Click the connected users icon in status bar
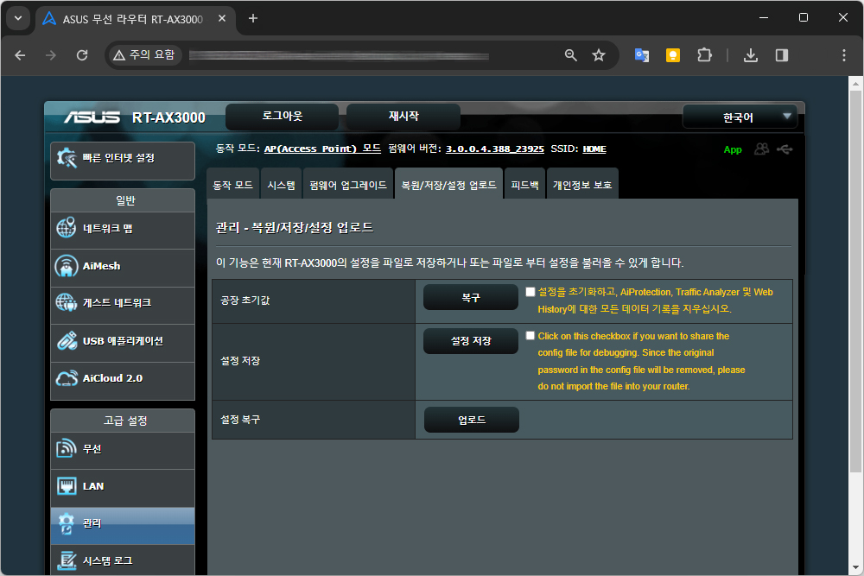The image size is (864, 576). point(761,149)
